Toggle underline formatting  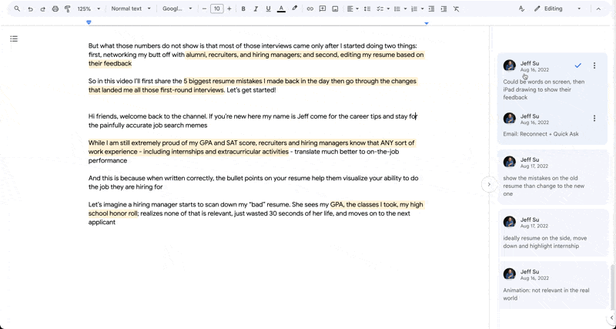click(x=268, y=8)
